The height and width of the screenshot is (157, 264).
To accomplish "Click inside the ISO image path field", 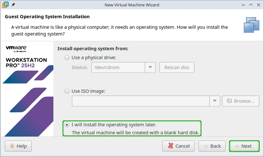I will tap(141, 101).
